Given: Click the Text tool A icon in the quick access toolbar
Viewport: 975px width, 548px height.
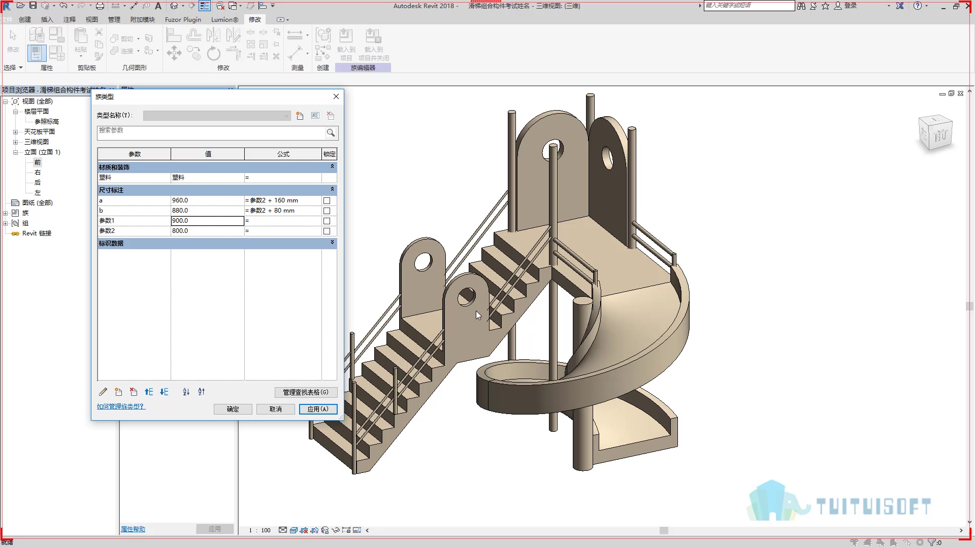Looking at the screenshot, I should click(158, 6).
